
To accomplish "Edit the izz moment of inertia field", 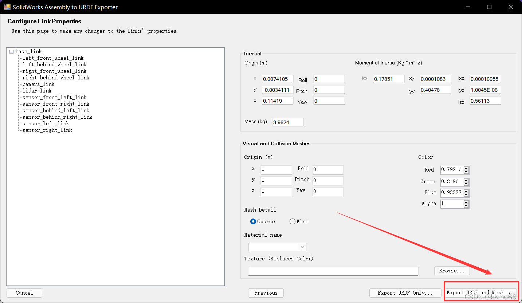I will 485,101.
